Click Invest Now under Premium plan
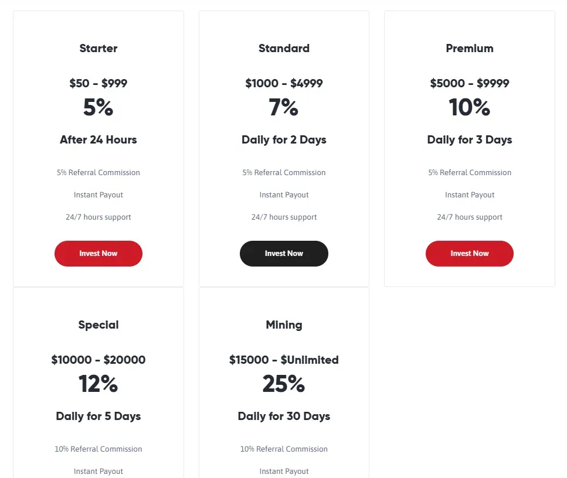The width and height of the screenshot is (567, 478). [x=469, y=254]
